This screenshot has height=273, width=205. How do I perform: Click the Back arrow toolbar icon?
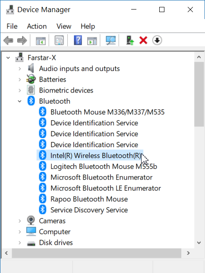pos(8,40)
